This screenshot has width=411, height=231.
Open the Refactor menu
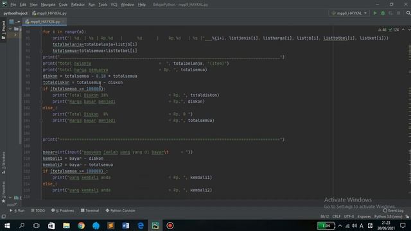[78, 4]
